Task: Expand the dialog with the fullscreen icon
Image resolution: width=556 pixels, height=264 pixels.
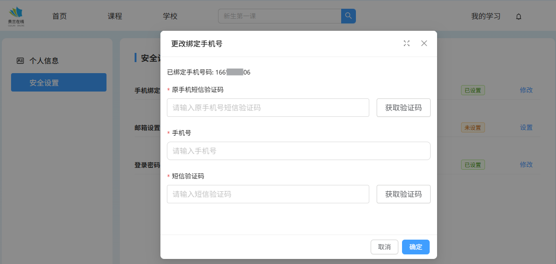Action: point(406,43)
